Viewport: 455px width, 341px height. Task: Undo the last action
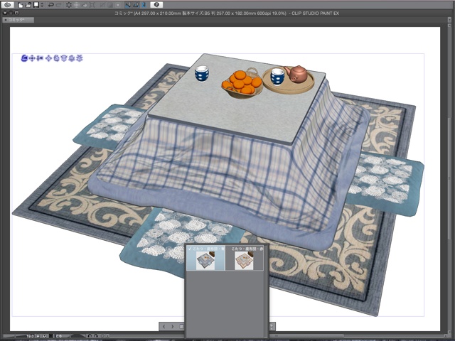(50, 5)
